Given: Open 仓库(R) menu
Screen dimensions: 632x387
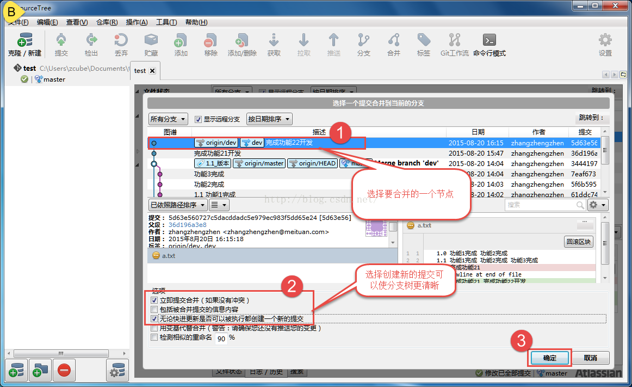Looking at the screenshot, I should [107, 22].
